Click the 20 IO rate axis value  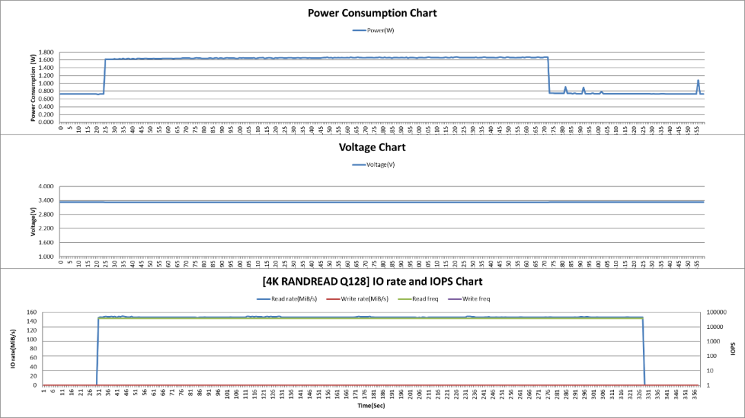(x=33, y=376)
